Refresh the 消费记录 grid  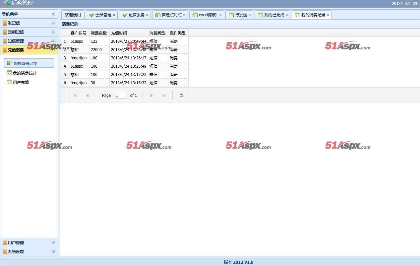[x=181, y=96]
